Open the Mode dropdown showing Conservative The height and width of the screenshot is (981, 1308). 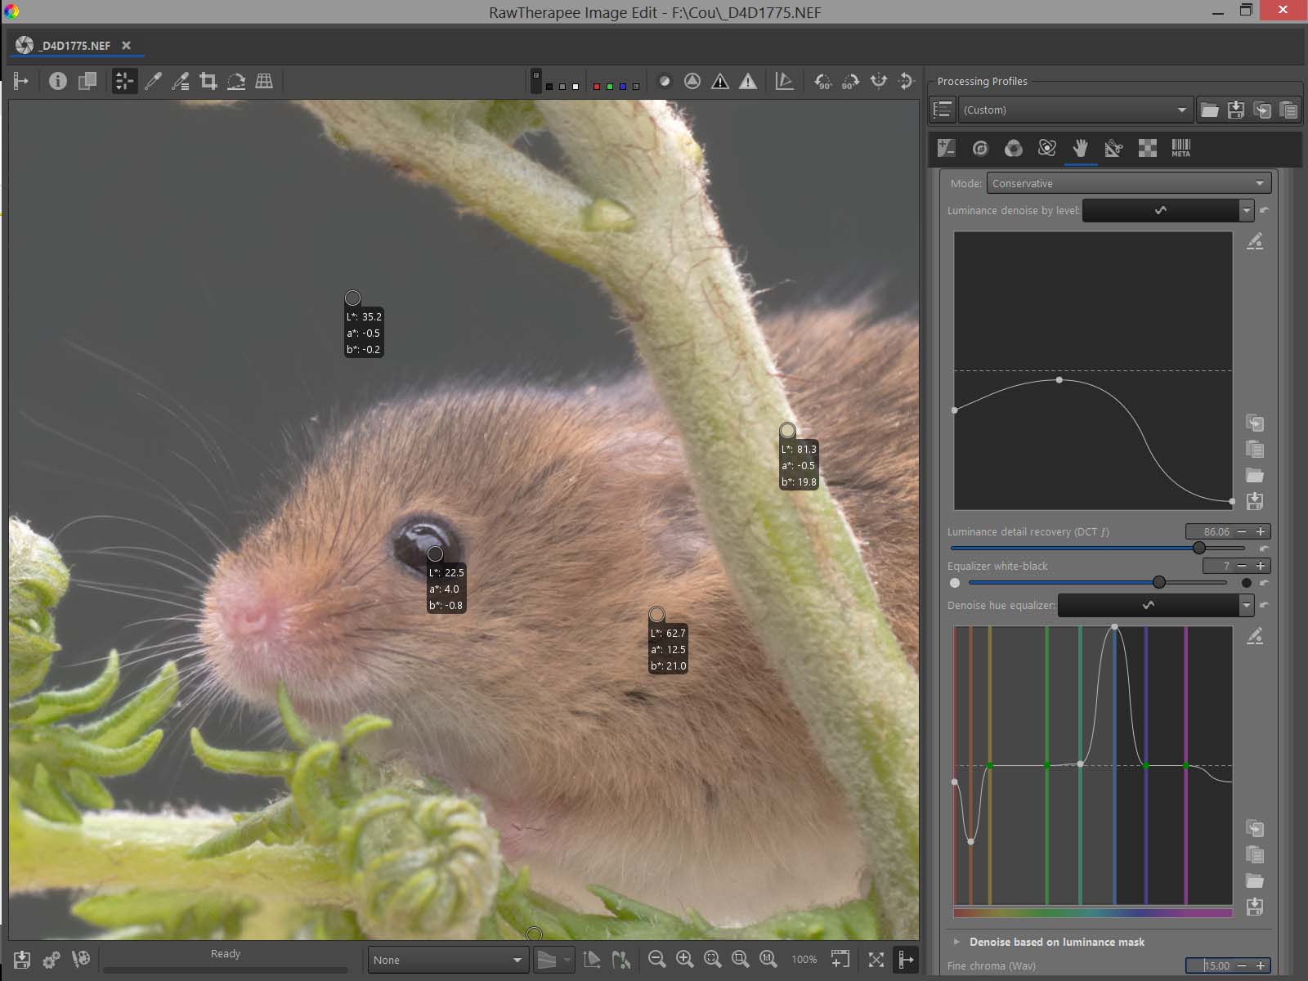[x=1128, y=183]
